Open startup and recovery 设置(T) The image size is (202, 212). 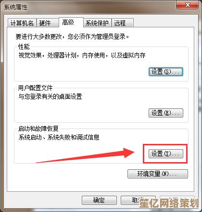coord(166,154)
